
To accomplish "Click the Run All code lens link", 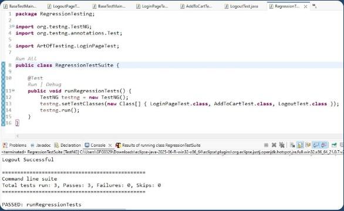I will [26, 59].
